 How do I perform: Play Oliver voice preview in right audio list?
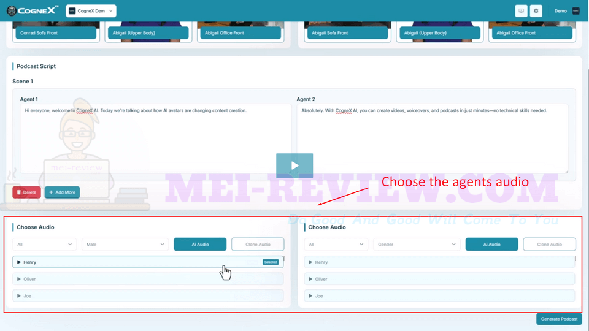pyautogui.click(x=310, y=279)
